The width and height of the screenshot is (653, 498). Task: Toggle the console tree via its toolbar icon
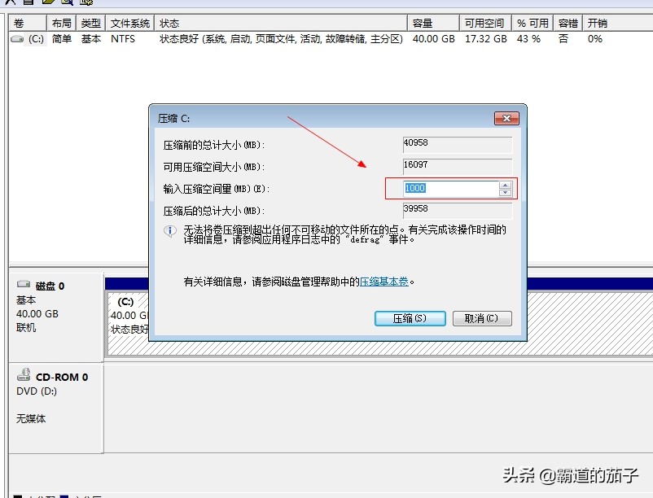coord(28,5)
